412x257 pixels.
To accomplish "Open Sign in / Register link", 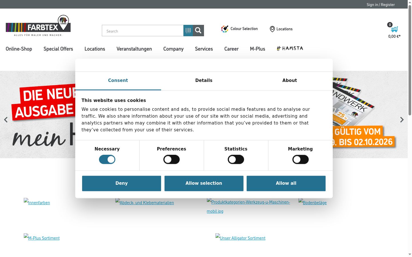I will click(x=381, y=5).
